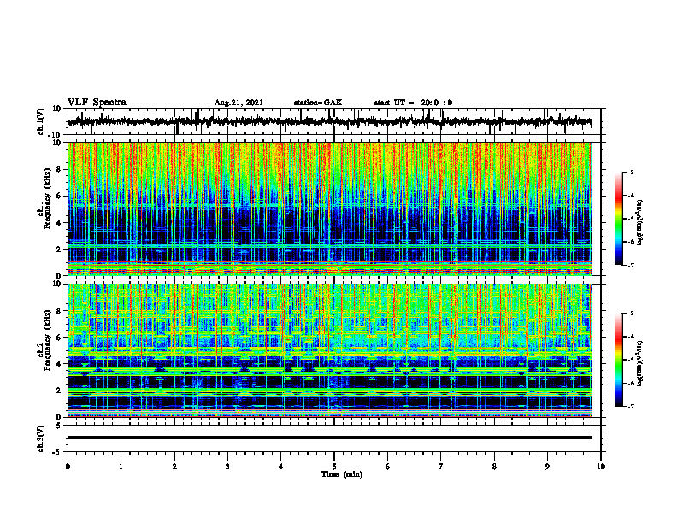Click the "-3" label on ch.2 color bar
Viewport: 677px width, 523px height.
click(630, 314)
